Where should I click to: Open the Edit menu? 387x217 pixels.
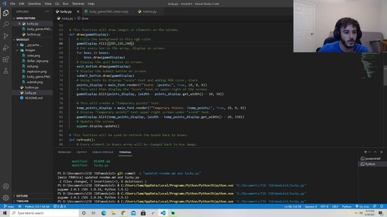click(x=22, y=4)
